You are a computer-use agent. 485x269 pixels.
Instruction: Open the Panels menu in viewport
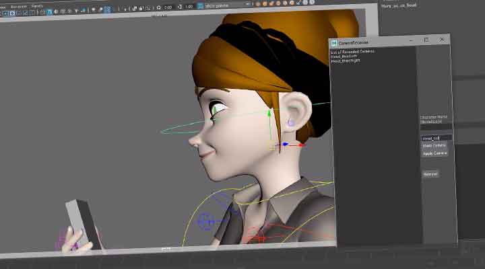tap(37, 5)
